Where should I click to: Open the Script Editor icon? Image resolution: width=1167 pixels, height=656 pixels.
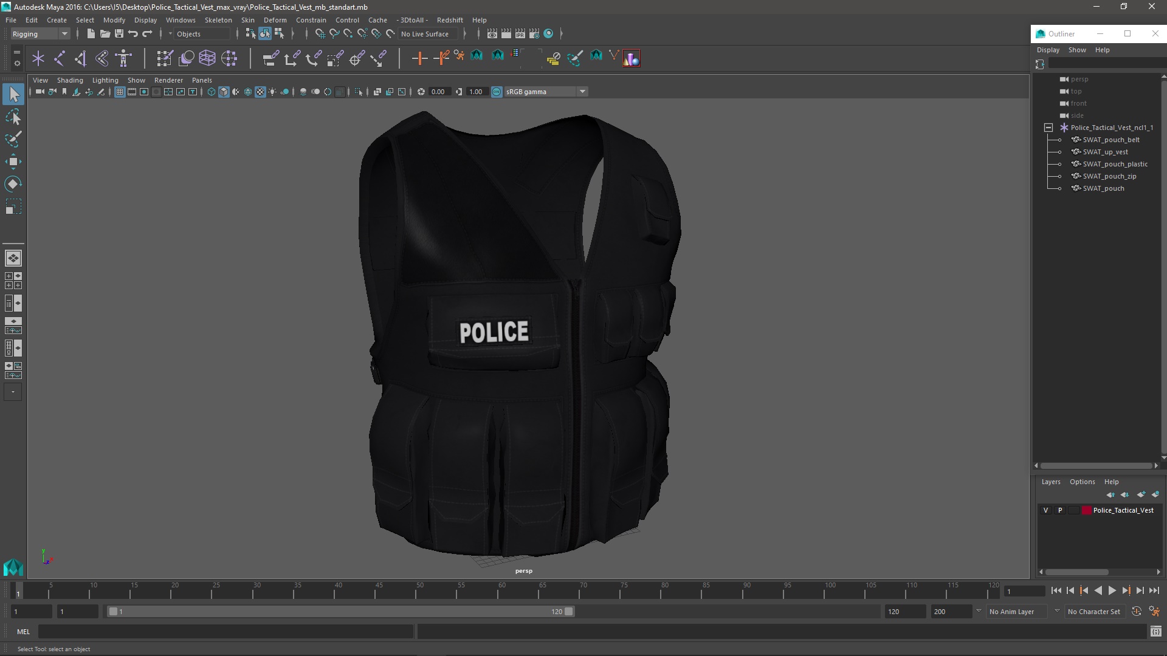[x=1155, y=632]
